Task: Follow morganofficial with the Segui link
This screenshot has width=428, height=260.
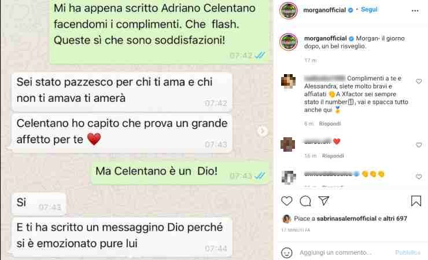Action: point(369,10)
